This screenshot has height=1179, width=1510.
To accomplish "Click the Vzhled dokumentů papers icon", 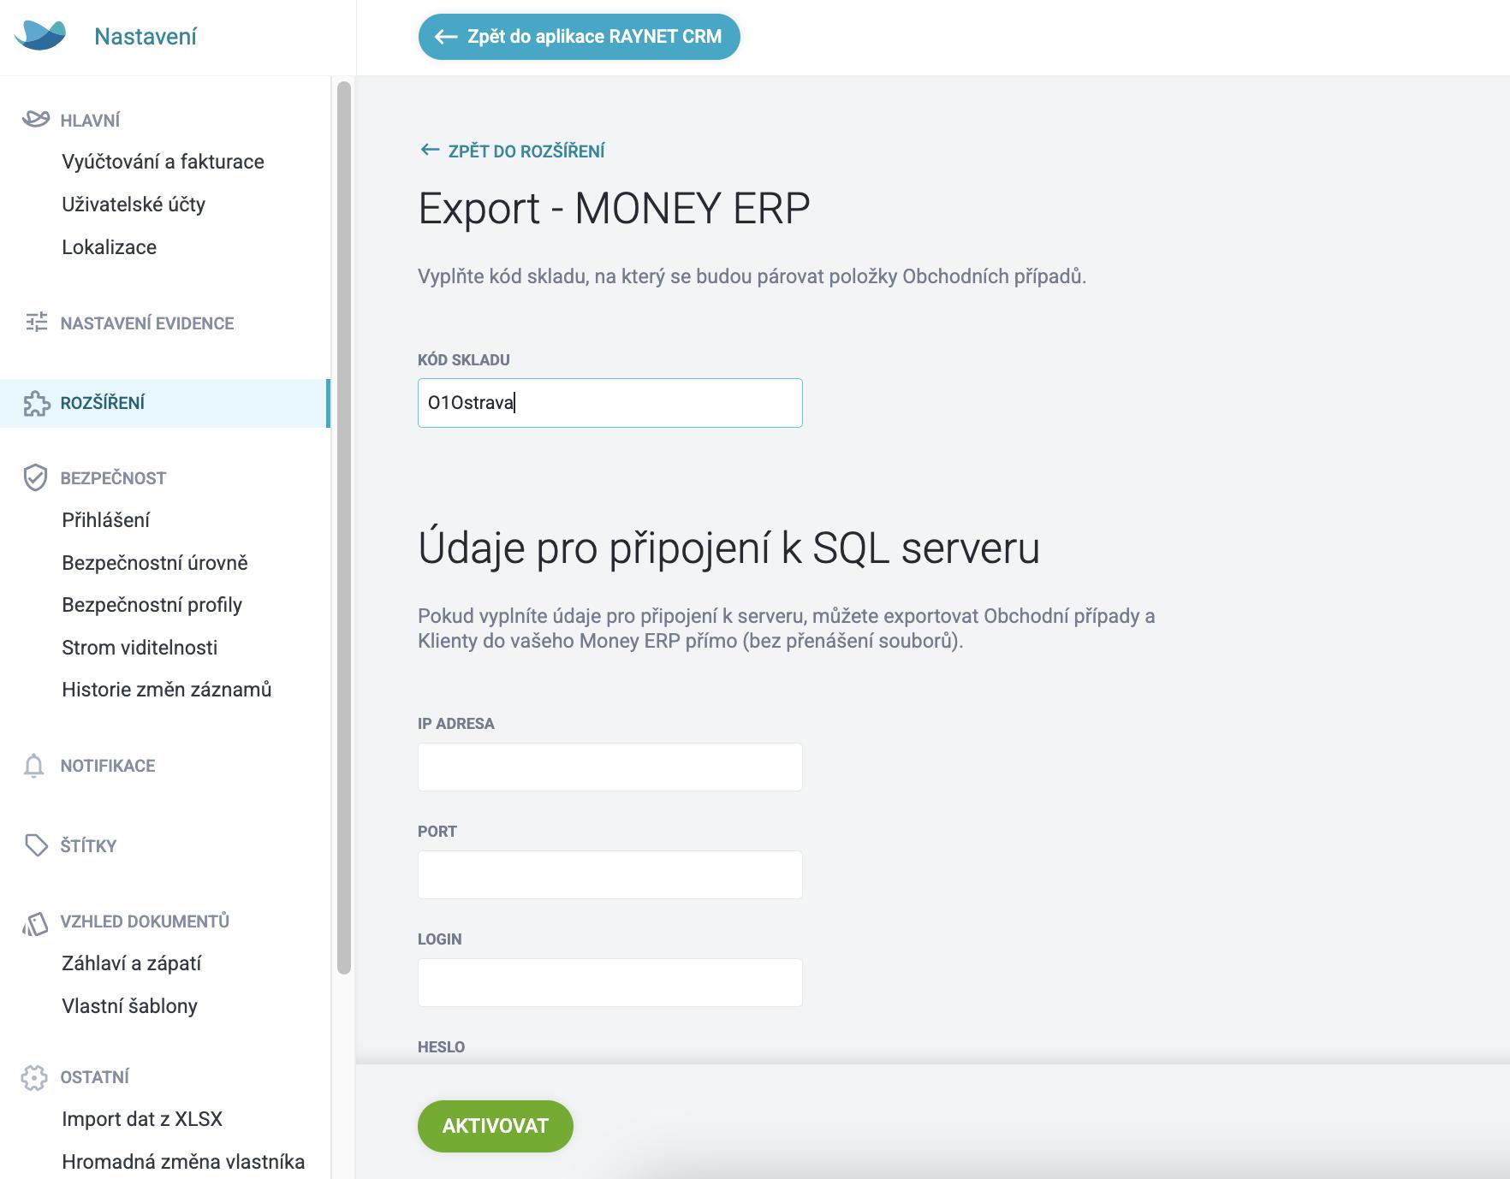I will click(x=35, y=923).
